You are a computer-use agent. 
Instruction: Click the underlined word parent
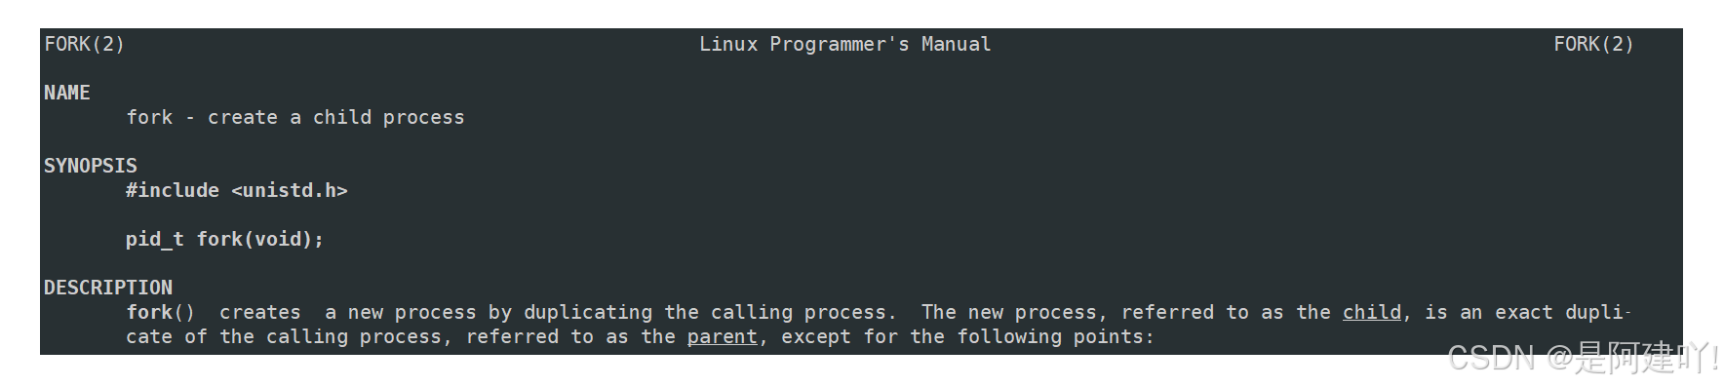(723, 336)
